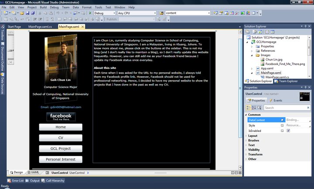Image resolution: width=314 pixels, height=189 pixels.
Task: Click the Personal Interest button
Action: tap(61, 159)
